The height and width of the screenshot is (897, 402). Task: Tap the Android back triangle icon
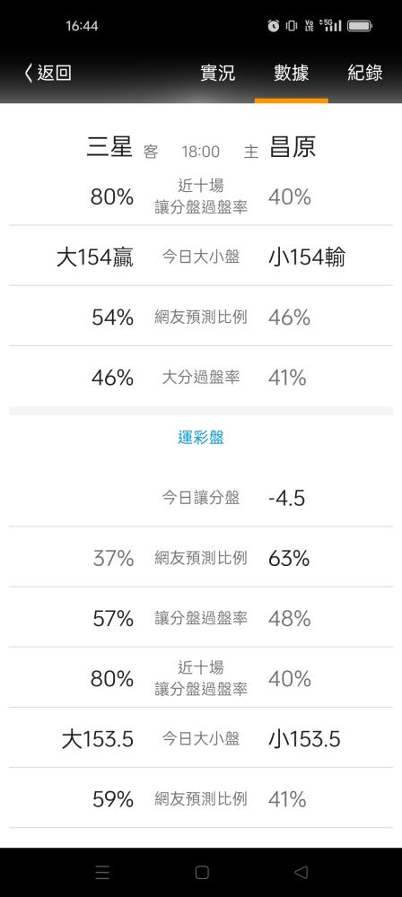[301, 872]
